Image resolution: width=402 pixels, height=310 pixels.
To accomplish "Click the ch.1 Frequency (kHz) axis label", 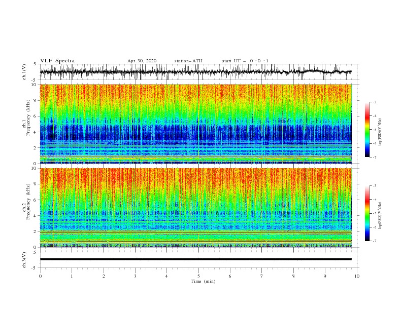I will (x=26, y=118).
